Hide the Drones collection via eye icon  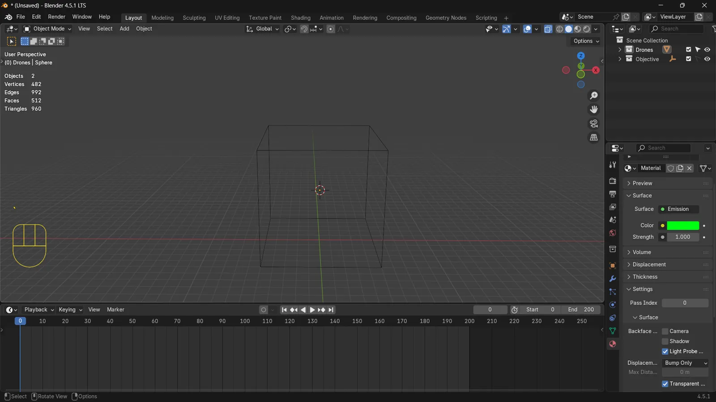coord(707,50)
